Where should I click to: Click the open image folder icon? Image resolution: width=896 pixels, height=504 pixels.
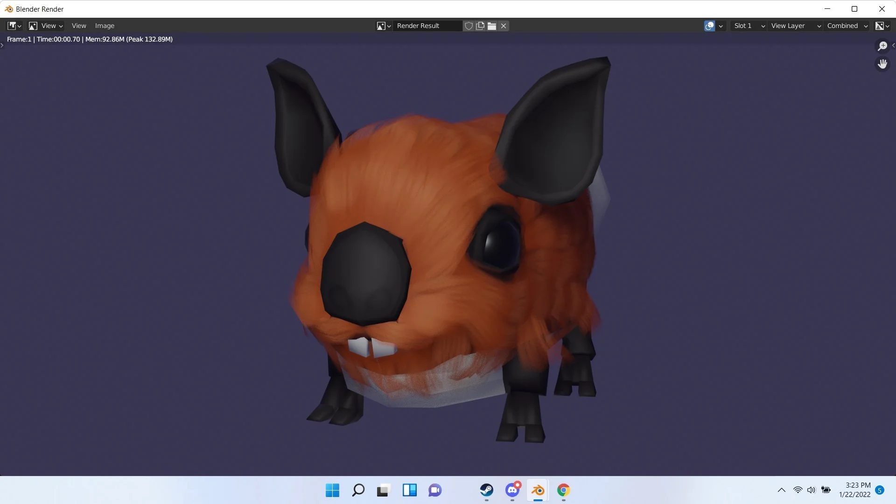492,26
